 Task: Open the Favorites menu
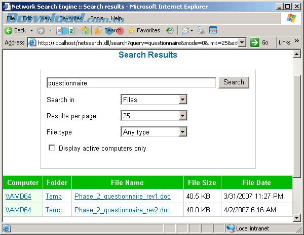pyautogui.click(x=71, y=18)
